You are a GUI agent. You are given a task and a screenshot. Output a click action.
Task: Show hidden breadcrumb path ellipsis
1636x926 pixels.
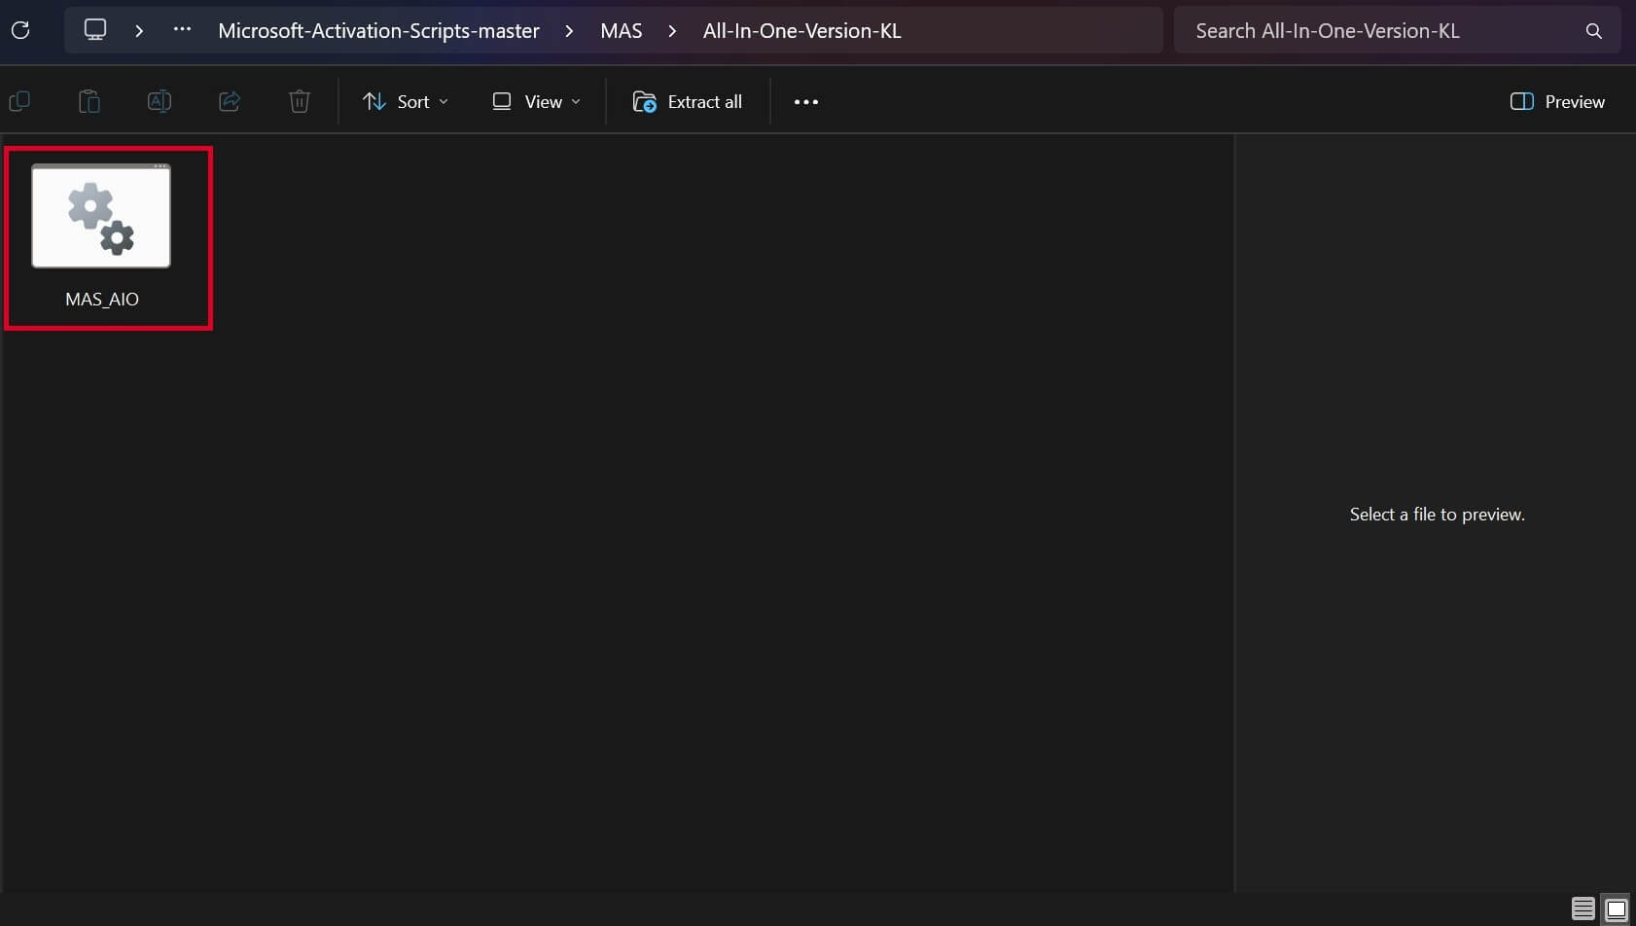tap(182, 30)
